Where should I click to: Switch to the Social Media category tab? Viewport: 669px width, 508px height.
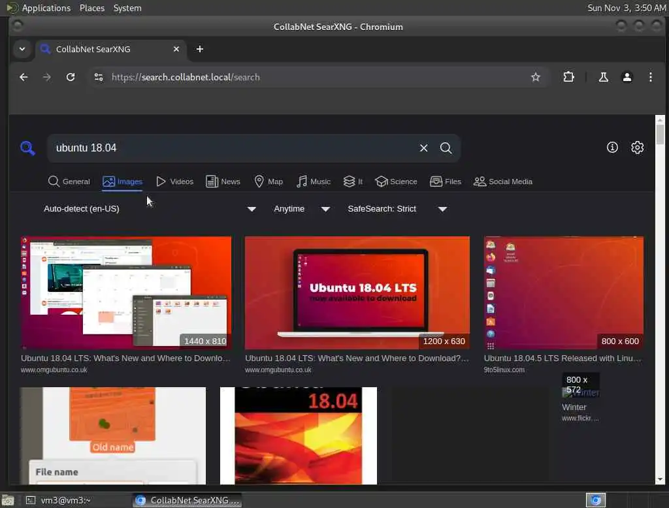(x=502, y=182)
